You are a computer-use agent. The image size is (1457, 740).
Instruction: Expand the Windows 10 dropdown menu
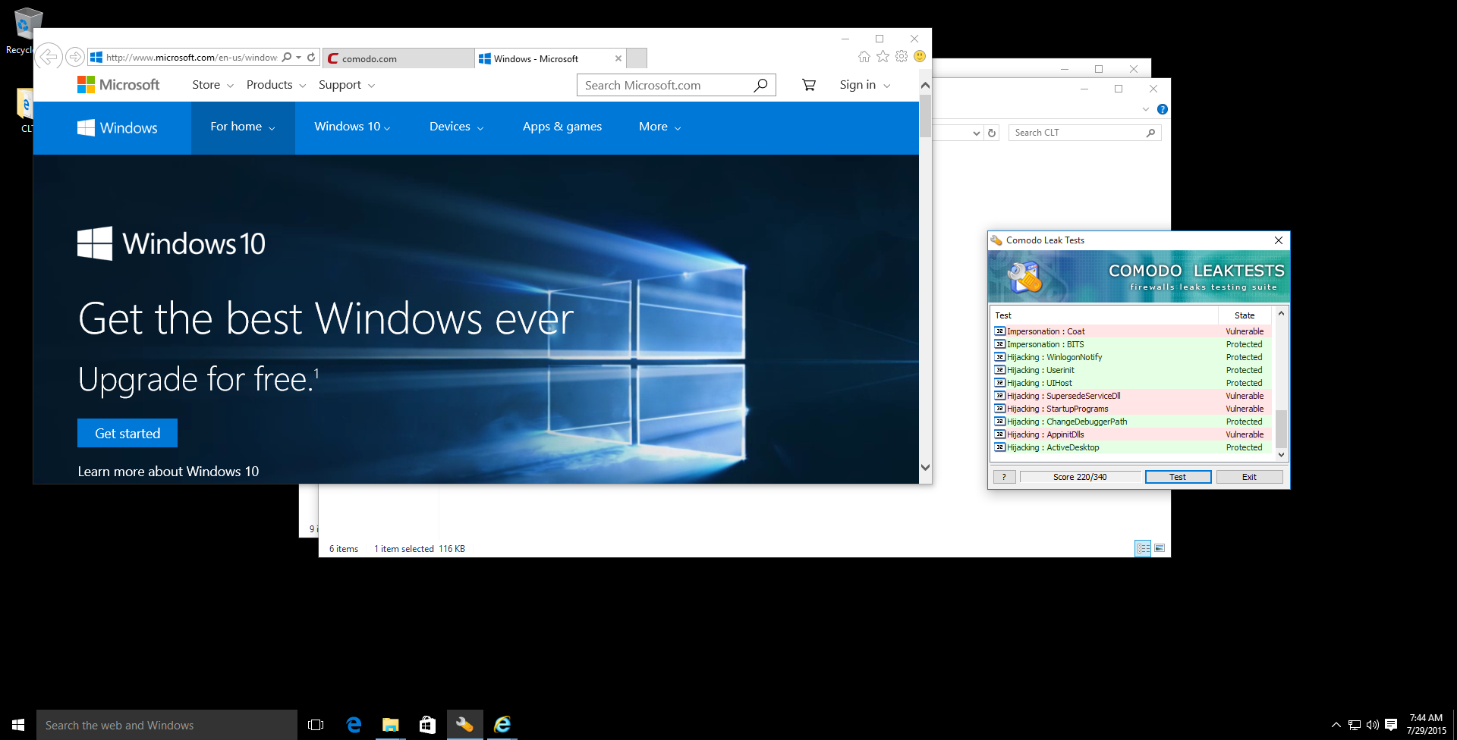[x=352, y=127]
